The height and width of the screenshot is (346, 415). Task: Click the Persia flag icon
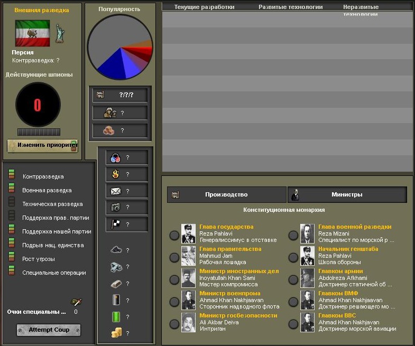click(32, 34)
